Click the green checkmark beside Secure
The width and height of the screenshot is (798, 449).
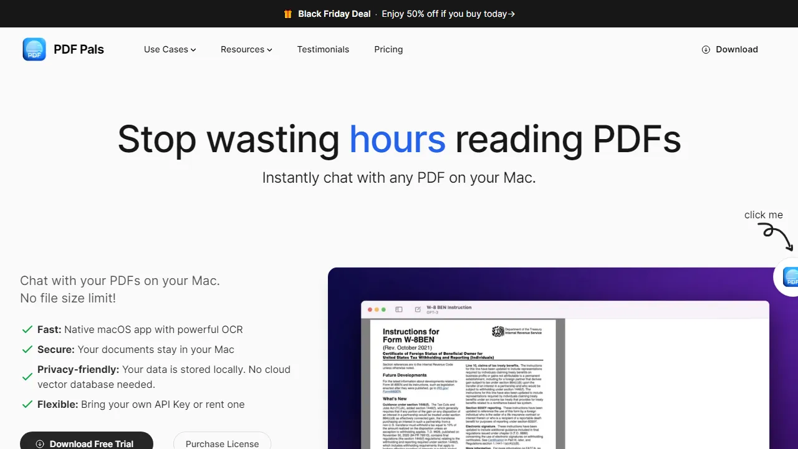tap(27, 349)
